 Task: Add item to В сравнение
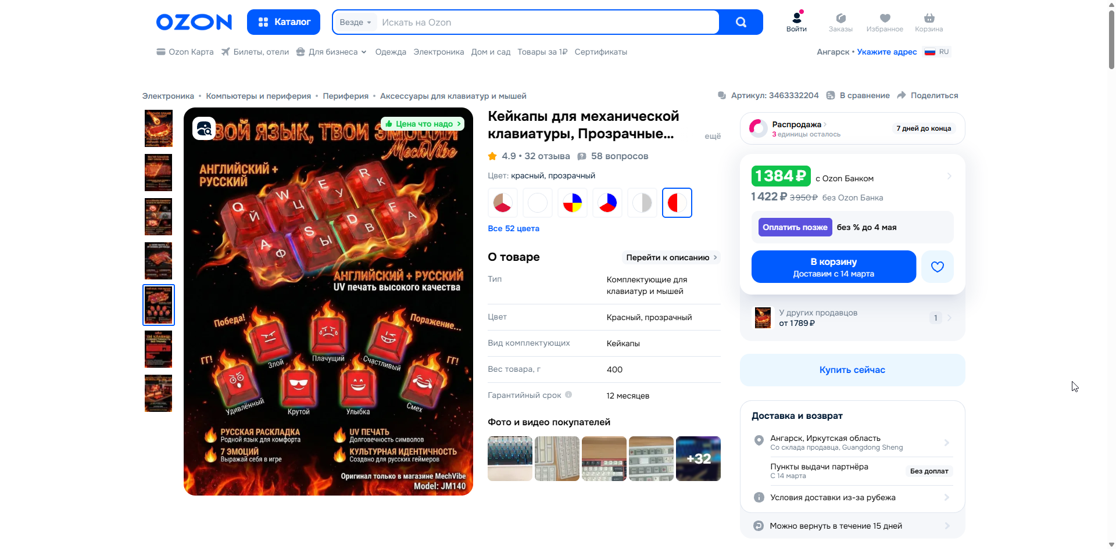[x=859, y=95]
